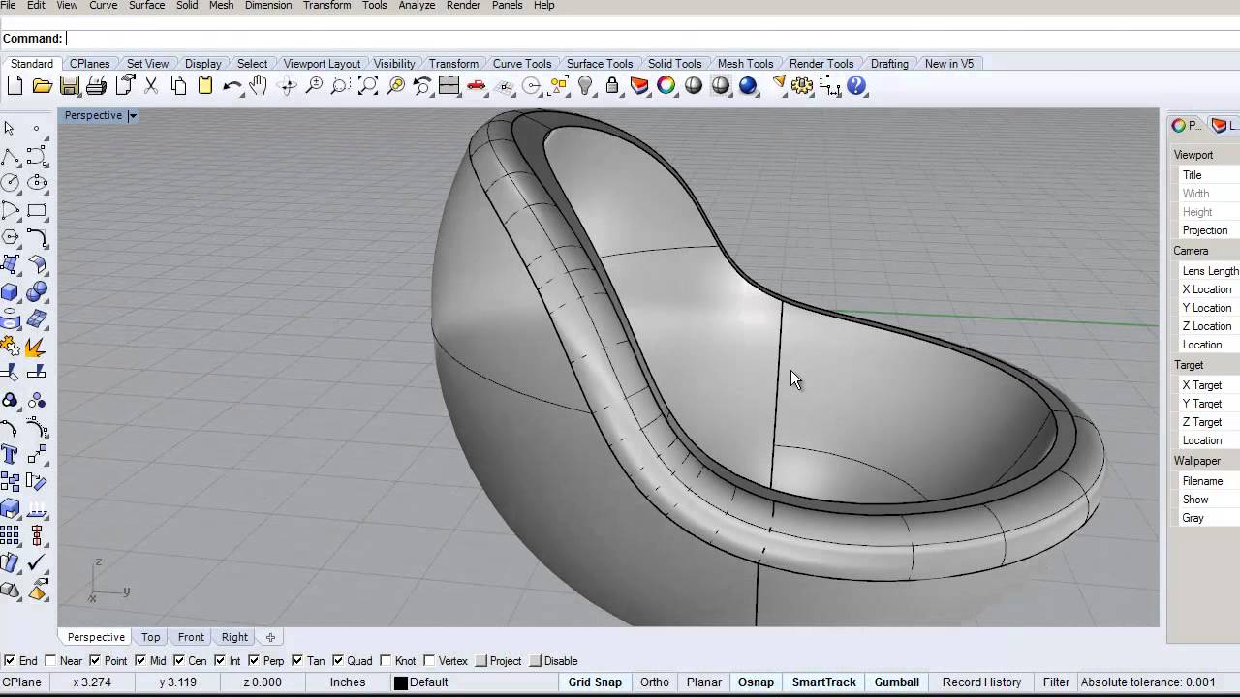
Task: Enable the Vertex osnap checkbox
Action: pos(429,661)
